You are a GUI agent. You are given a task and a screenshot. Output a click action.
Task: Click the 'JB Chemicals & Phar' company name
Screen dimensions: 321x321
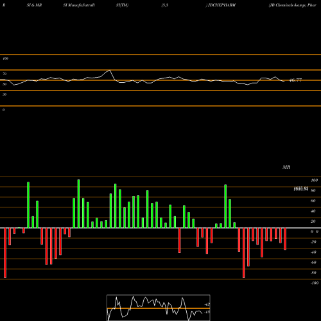pos(293,5)
